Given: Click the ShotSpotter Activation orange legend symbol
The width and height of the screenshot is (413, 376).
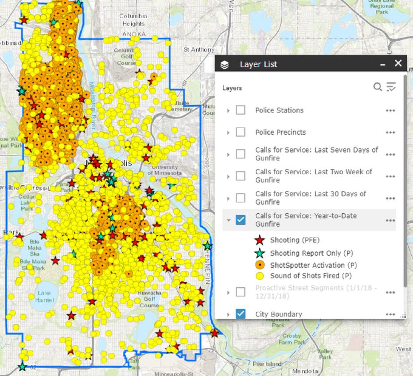Looking at the screenshot, I should pyautogui.click(x=260, y=265).
